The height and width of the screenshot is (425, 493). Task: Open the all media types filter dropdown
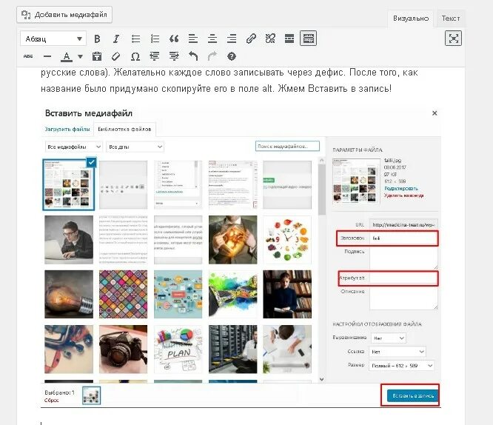click(74, 147)
